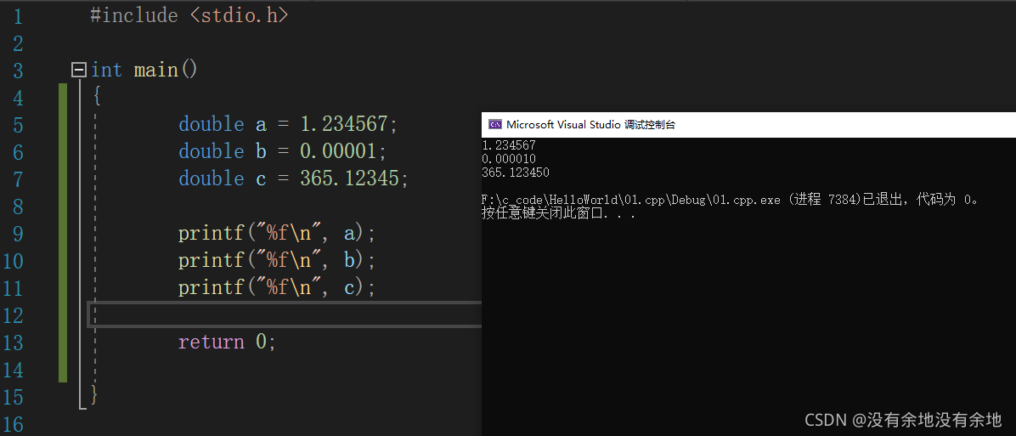The height and width of the screenshot is (436, 1016).
Task: Click the return 0; statement
Action: (228, 342)
